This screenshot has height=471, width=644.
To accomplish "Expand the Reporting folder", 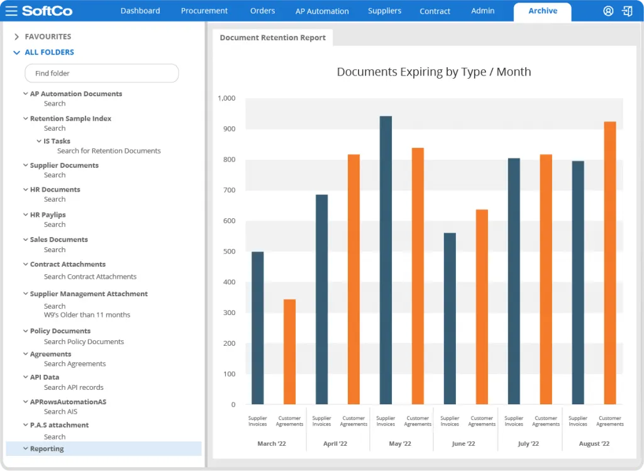I will pos(25,449).
